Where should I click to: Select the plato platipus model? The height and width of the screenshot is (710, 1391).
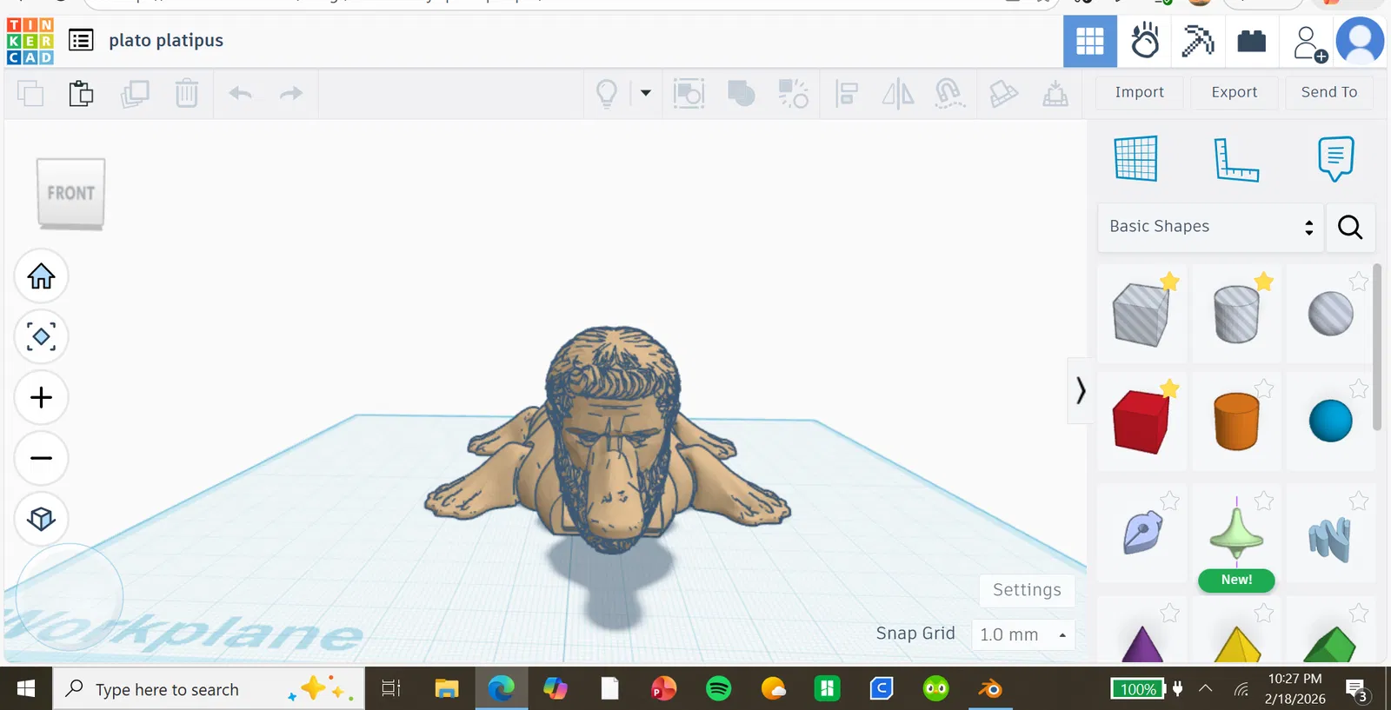pos(608,439)
